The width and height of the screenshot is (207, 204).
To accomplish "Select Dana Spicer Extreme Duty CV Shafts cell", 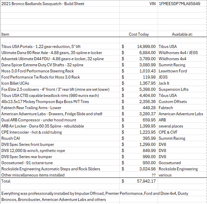I will 60,65.
